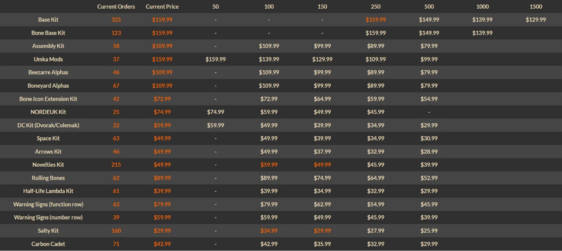Click the Base Kit row label
Image resolution: width=562 pixels, height=251 pixels.
tap(48, 20)
